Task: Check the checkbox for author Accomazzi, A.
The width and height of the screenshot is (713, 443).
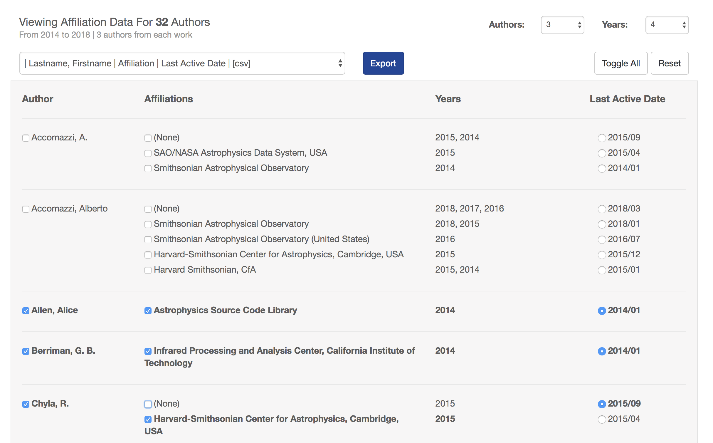Action: coord(26,137)
